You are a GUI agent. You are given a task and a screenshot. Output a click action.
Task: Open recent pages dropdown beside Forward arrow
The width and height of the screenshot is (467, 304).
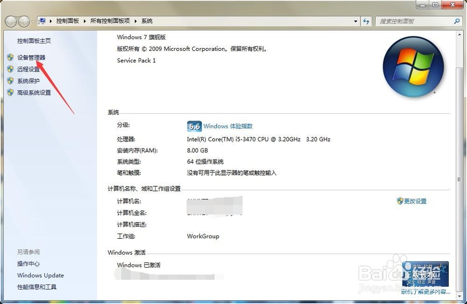[x=33, y=21]
